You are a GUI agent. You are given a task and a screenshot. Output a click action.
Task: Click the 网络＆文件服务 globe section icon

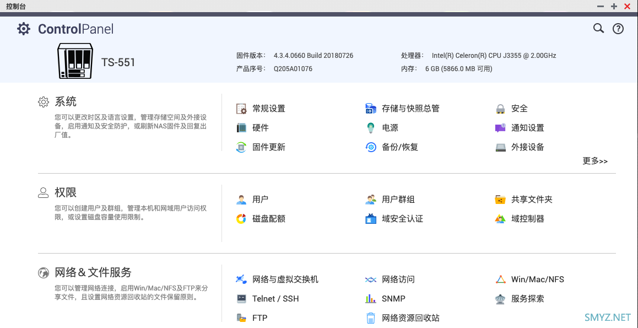pyautogui.click(x=44, y=273)
